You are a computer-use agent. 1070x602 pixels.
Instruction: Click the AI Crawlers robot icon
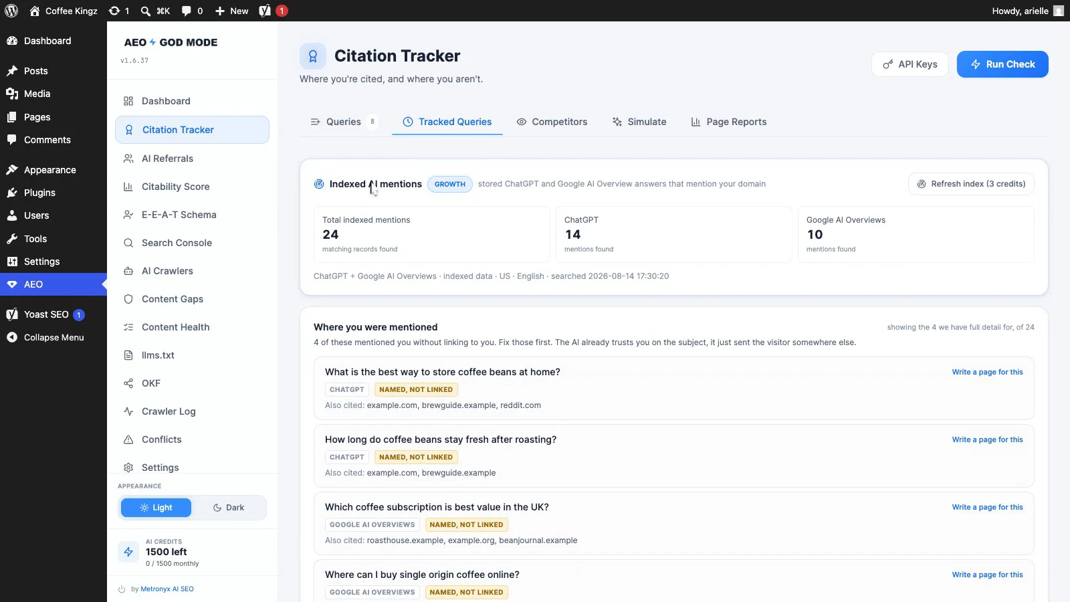(128, 271)
